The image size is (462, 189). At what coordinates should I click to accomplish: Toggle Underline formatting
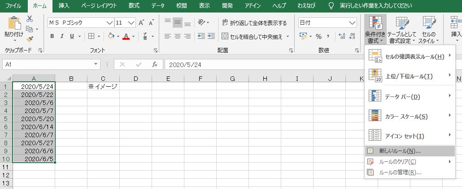(x=72, y=36)
